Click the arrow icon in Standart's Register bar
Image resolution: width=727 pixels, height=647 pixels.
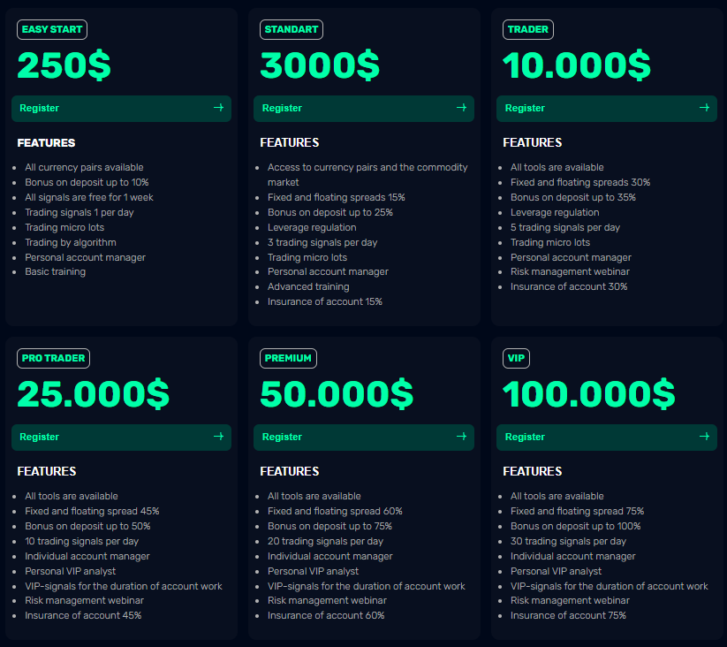pyautogui.click(x=461, y=108)
